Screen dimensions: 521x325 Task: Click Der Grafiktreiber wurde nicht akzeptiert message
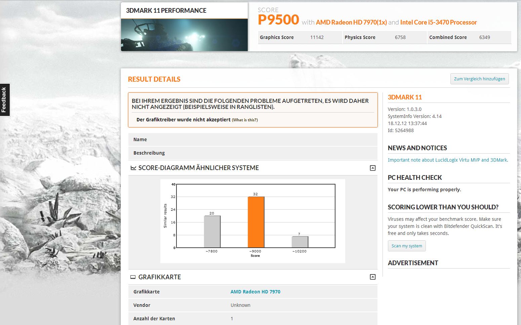(184, 120)
